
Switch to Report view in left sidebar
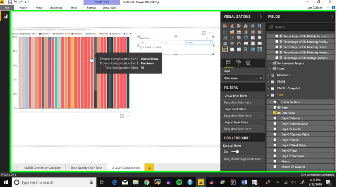pyautogui.click(x=5, y=16)
